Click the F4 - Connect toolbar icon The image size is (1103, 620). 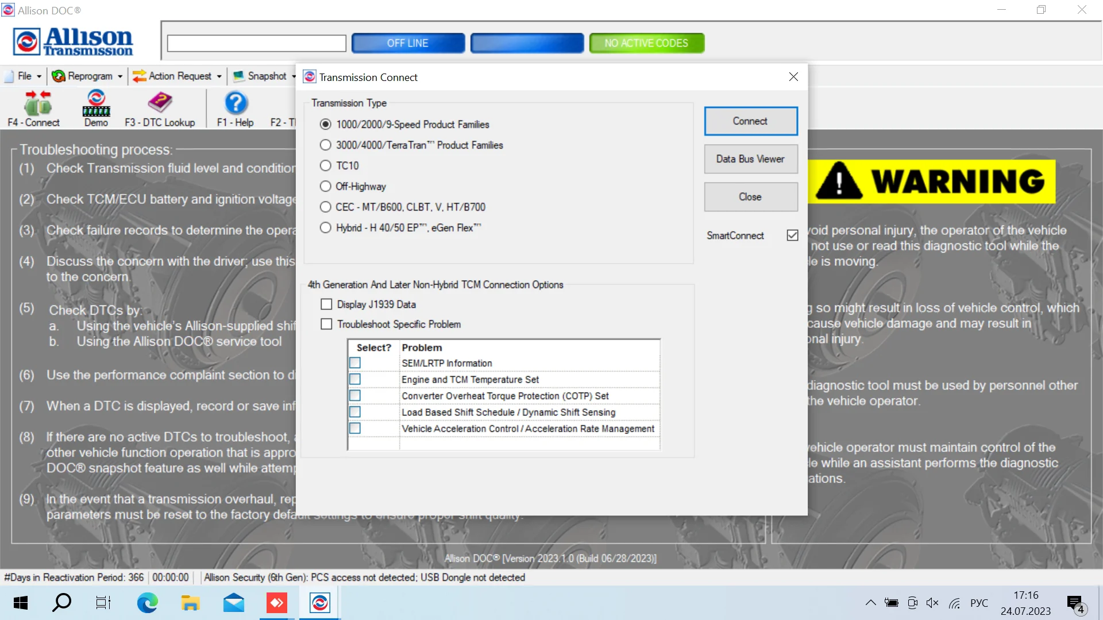pos(37,103)
